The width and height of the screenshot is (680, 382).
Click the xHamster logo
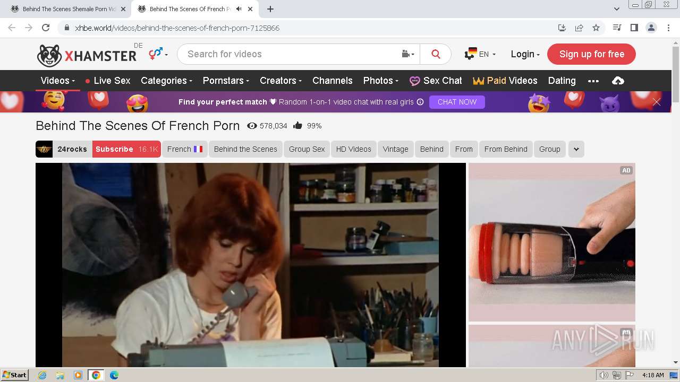pos(87,55)
